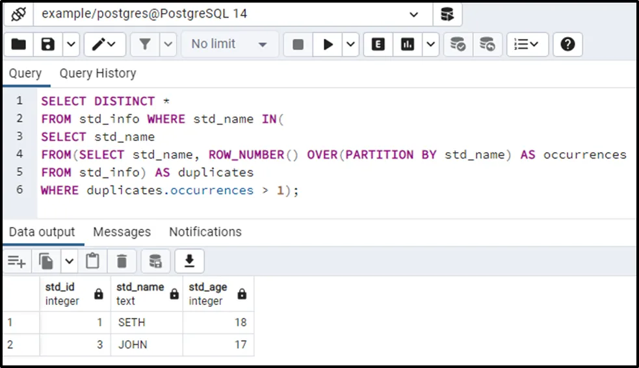This screenshot has height=368, width=639.
Task: Expand the Execute options dropdown arrow
Action: (351, 44)
